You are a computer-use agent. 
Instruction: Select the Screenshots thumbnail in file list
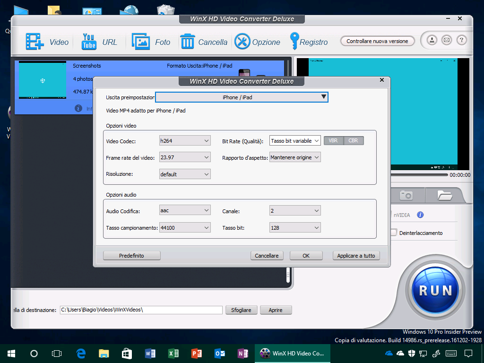point(43,80)
